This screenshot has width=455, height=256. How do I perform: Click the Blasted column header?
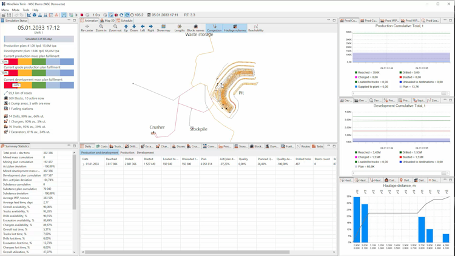pos(149,159)
